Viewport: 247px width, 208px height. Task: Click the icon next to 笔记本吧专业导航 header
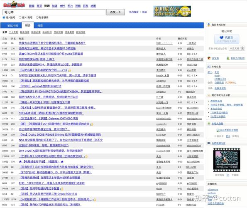(x=209, y=95)
